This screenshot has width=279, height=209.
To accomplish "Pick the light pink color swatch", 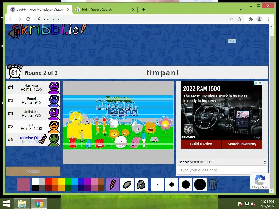I will pyautogui.click(x=94, y=181).
